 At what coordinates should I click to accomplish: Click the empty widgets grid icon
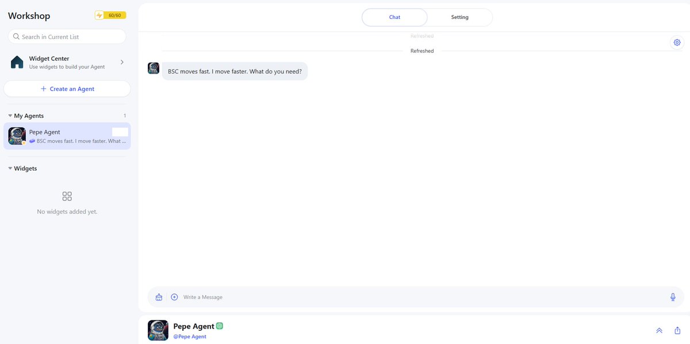tap(67, 196)
